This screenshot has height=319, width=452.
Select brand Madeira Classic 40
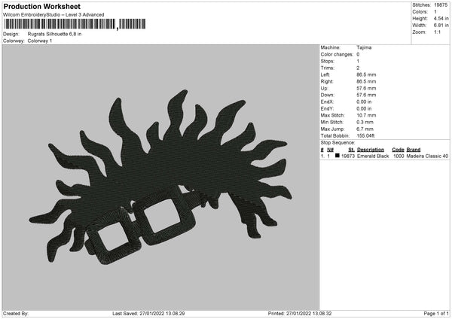click(x=427, y=156)
